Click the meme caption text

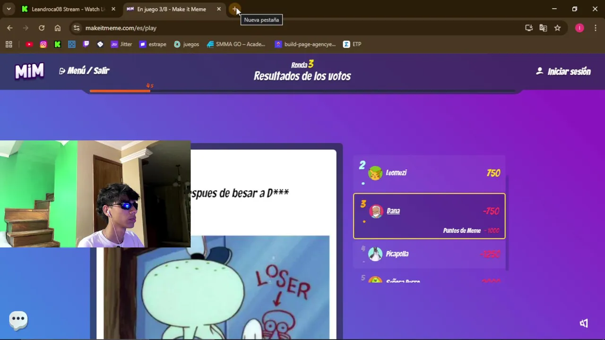pos(240,193)
